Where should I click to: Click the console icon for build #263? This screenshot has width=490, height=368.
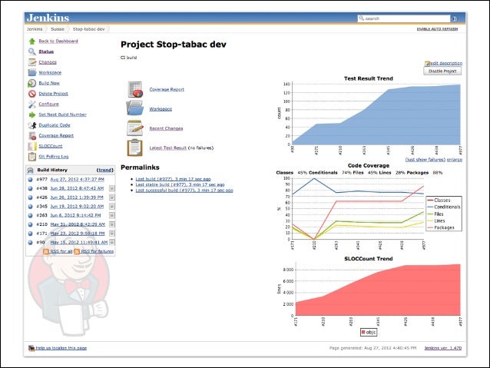(x=112, y=215)
